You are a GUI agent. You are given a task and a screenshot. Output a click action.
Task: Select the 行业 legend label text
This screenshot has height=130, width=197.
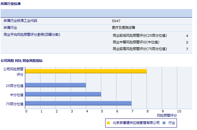(x=171, y=123)
